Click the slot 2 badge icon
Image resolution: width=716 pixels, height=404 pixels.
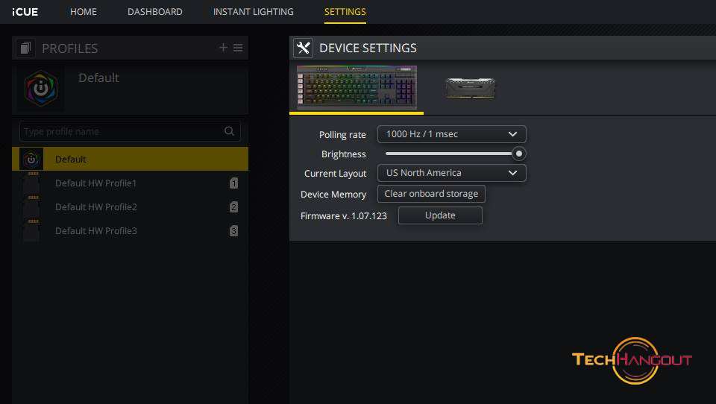point(233,206)
